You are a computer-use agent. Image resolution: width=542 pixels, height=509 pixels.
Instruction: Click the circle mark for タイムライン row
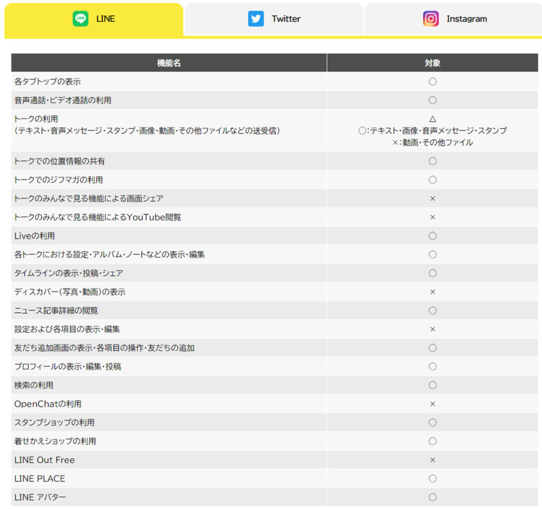tap(432, 273)
